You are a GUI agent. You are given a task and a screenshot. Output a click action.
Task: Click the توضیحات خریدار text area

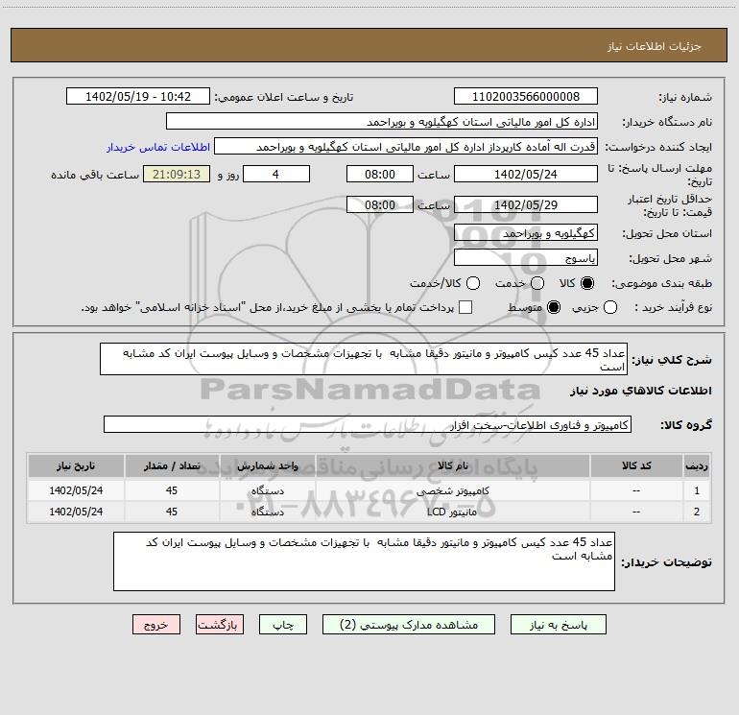point(364,561)
